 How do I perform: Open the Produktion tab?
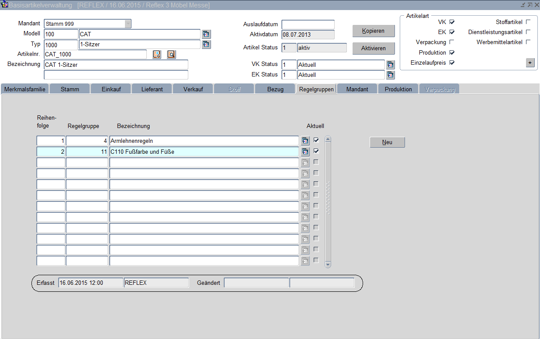tap(398, 89)
